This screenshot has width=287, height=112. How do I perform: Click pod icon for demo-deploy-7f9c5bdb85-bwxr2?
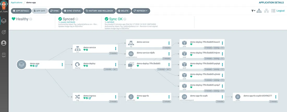184,43
